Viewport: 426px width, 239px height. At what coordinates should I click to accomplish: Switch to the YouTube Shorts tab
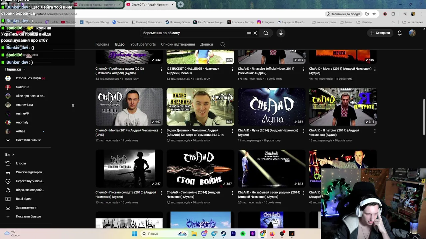click(x=143, y=44)
